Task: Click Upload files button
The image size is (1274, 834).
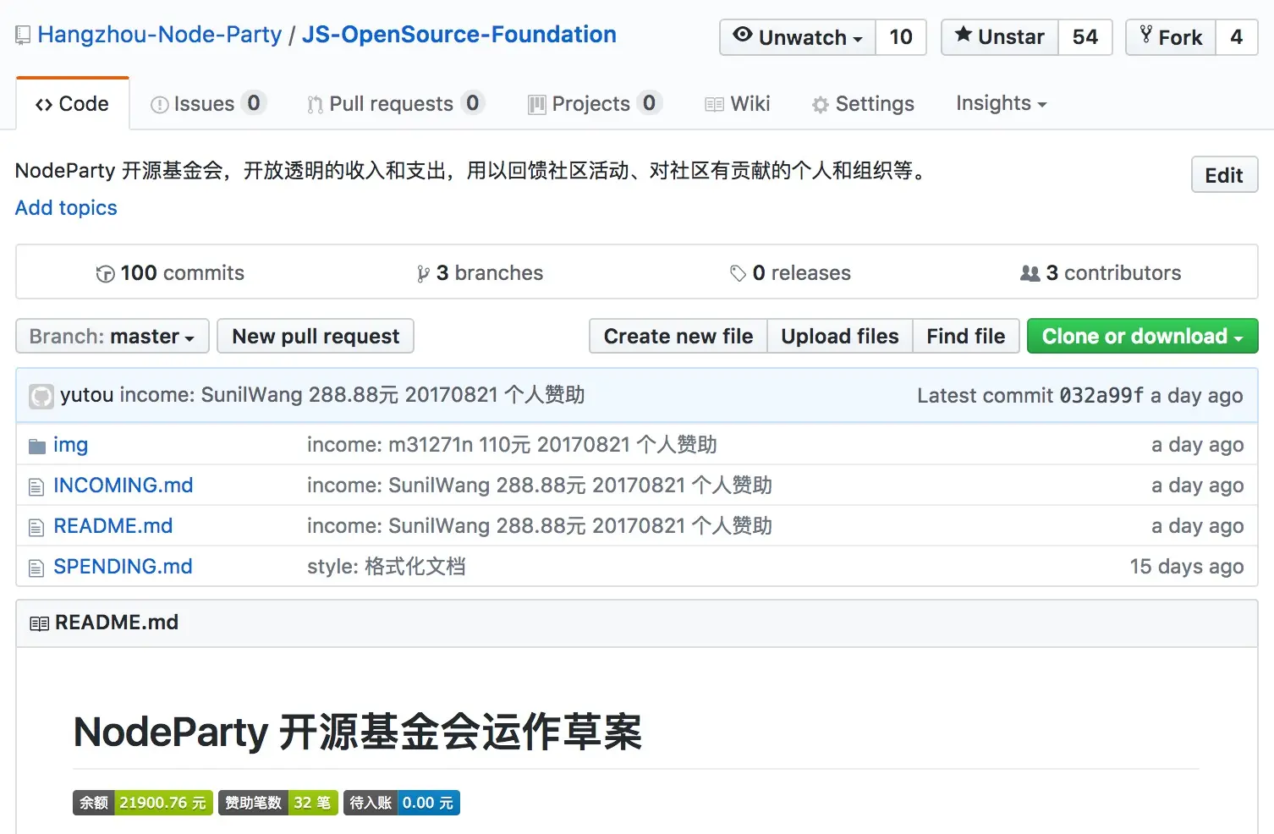Action: coord(840,336)
